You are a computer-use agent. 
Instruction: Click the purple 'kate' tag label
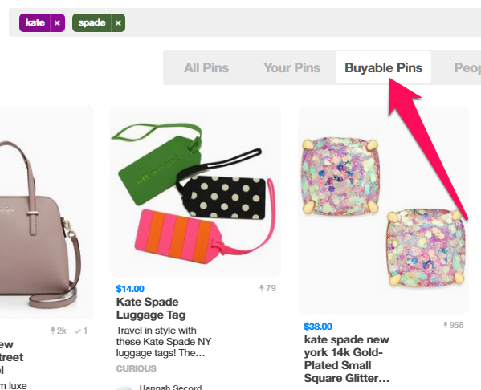(x=35, y=23)
